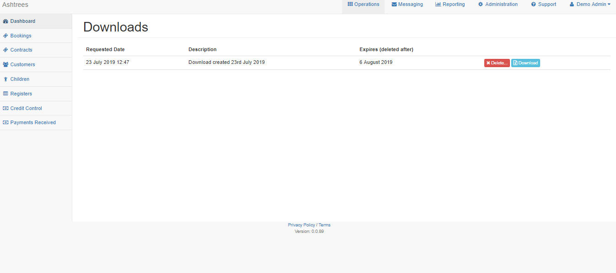Go to Dashboard in the sidebar

(36, 21)
